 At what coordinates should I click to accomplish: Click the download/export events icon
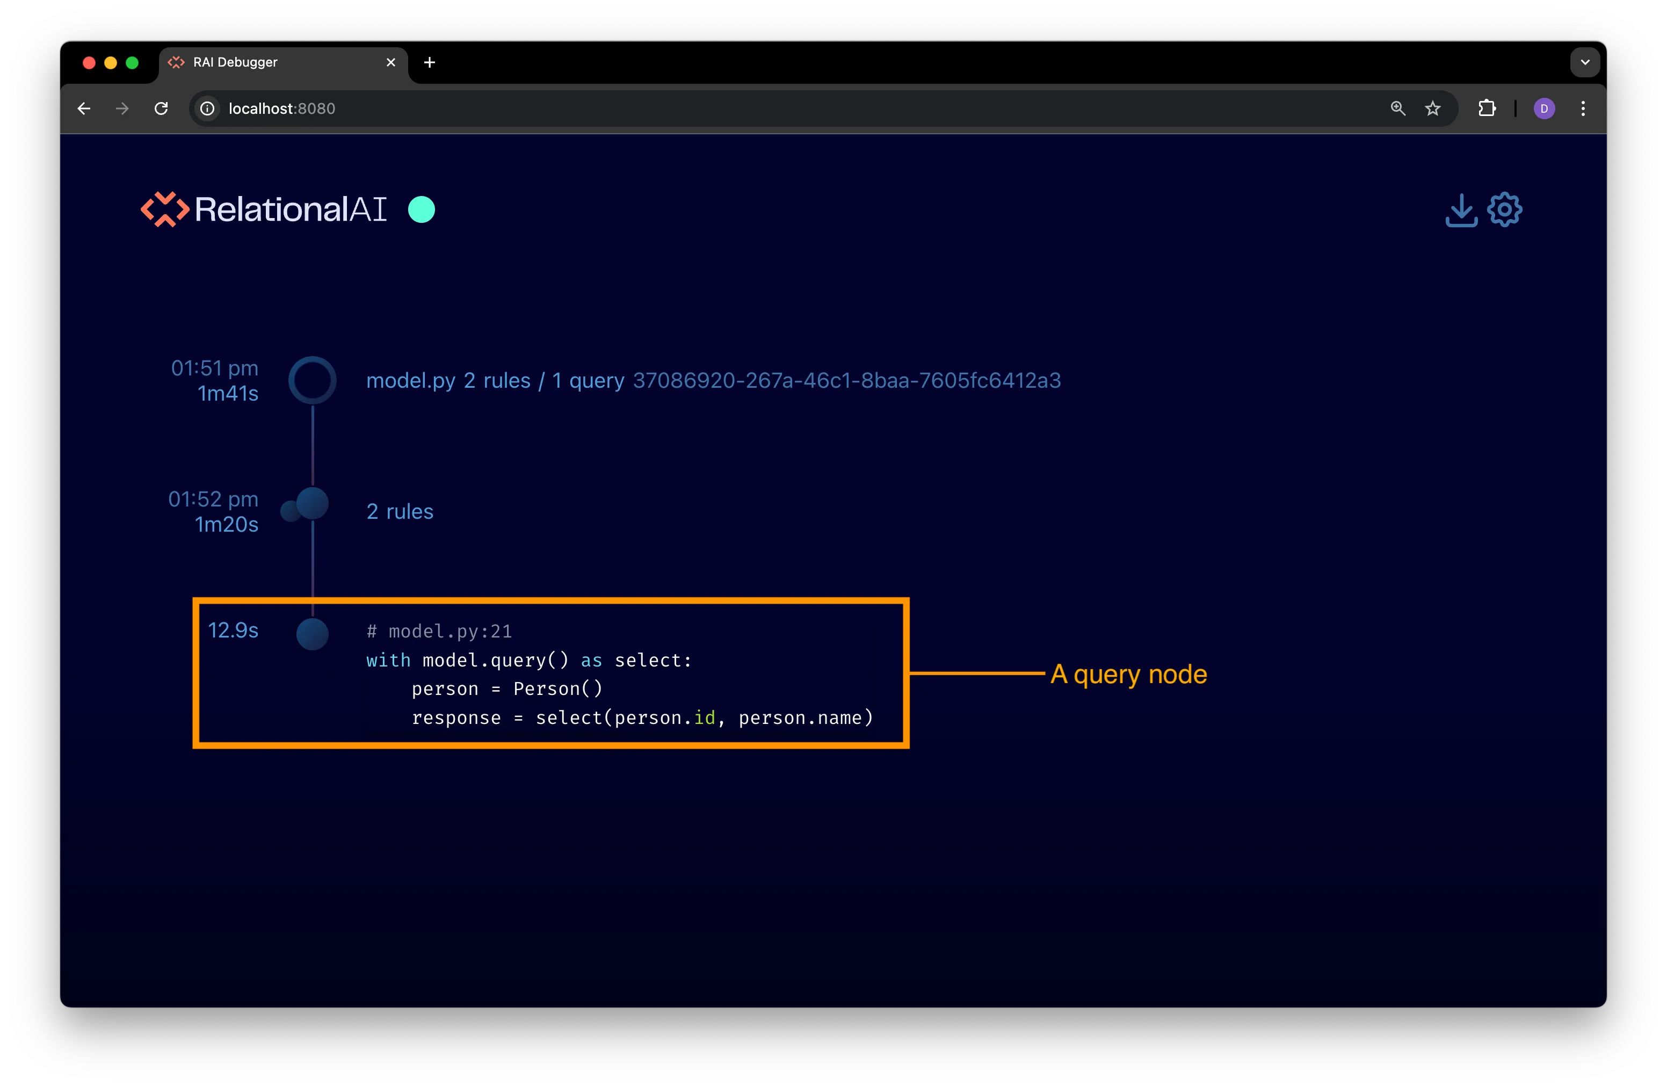(1461, 210)
